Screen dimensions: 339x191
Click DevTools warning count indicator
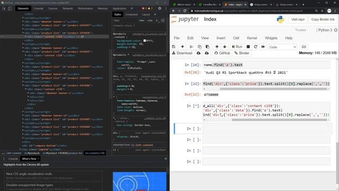[150, 8]
